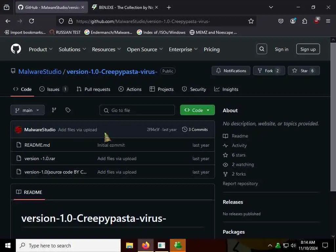Open the Firefox account icon
Image resolution: width=336 pixels, height=252 pixels.
[x=293, y=21]
